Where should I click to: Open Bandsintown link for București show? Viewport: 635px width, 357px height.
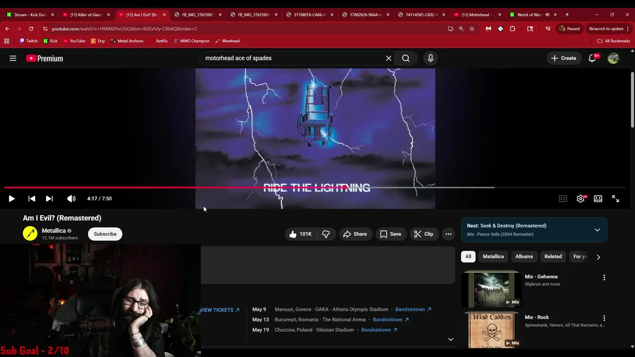(391, 320)
